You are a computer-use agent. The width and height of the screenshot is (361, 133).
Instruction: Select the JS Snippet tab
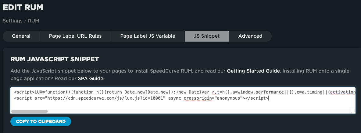207,36
